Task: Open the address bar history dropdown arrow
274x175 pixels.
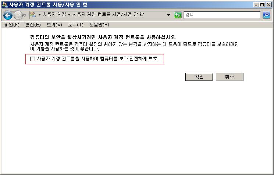Action: point(168,15)
